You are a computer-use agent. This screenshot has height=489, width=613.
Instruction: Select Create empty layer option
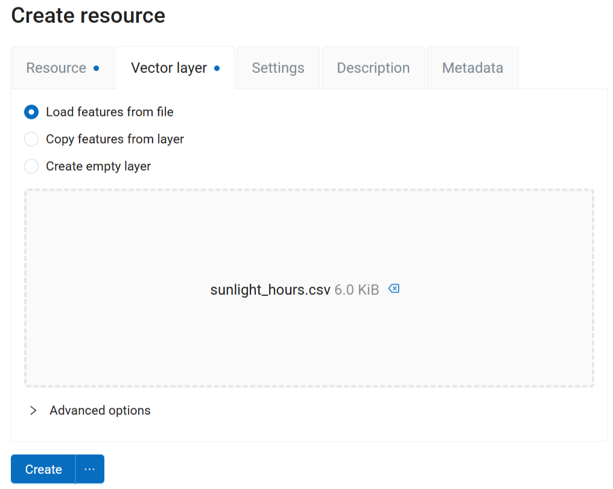tap(31, 166)
